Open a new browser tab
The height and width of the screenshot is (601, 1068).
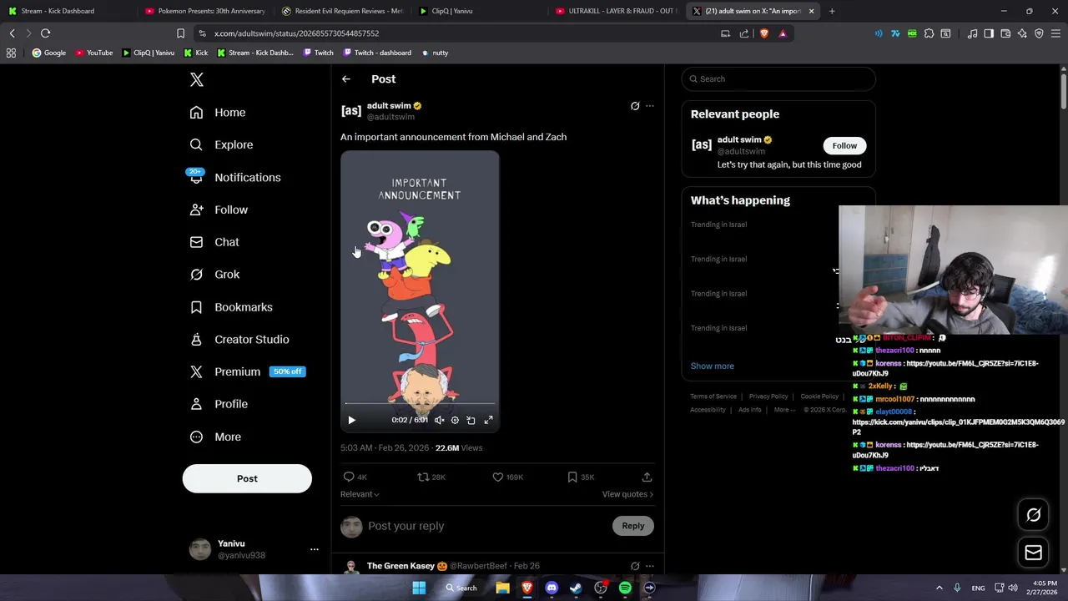pyautogui.click(x=832, y=11)
